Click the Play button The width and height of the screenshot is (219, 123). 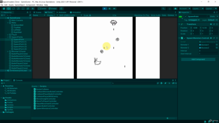click(105, 9)
